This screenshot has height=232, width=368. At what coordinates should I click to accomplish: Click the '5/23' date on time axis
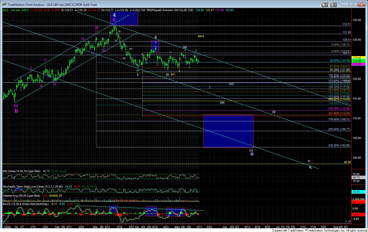210,227
